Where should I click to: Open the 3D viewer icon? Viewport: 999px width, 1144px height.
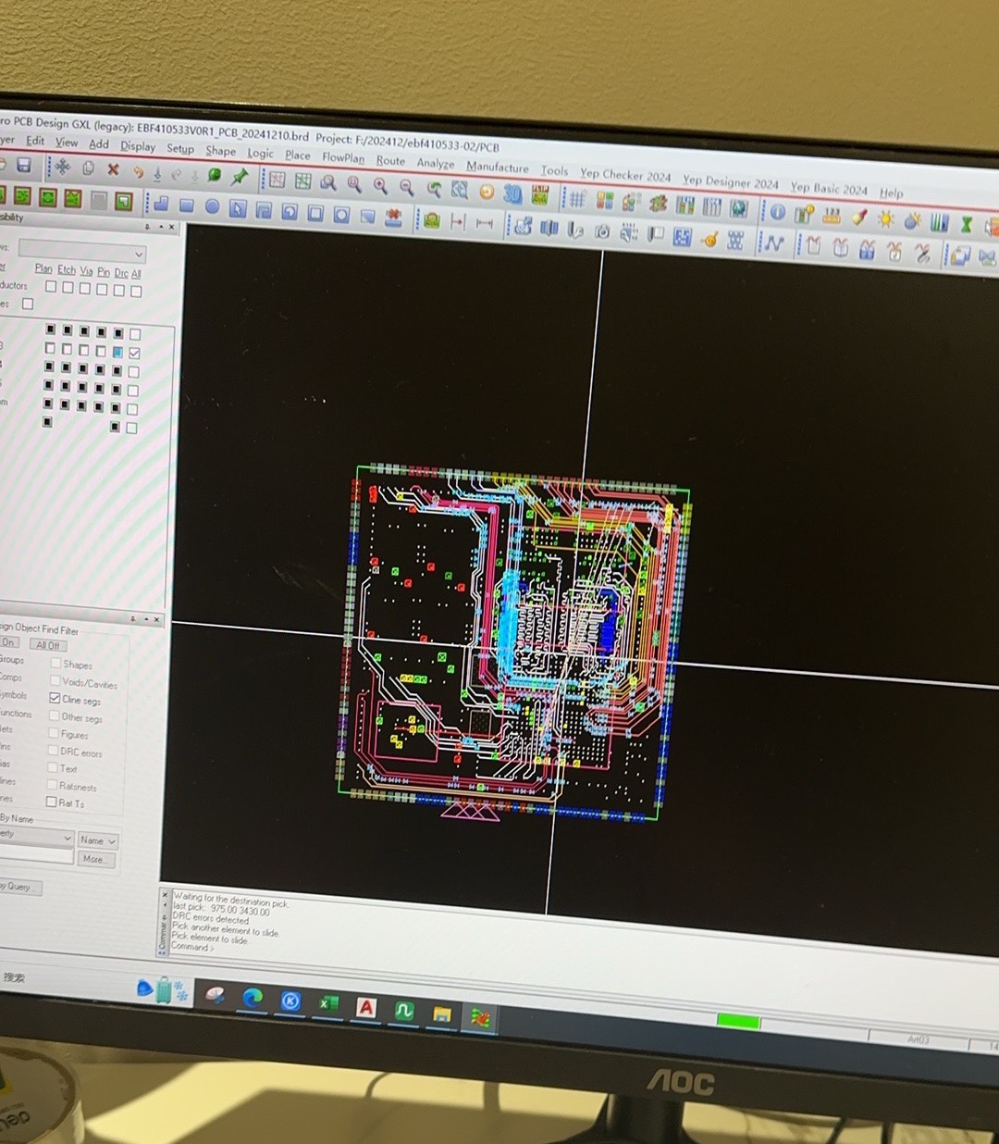click(x=513, y=193)
